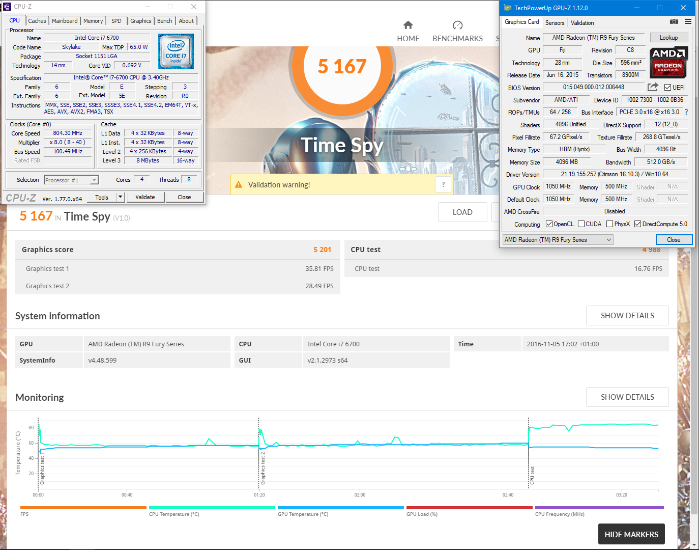
Task: Go to the HOME icon in 3DMark
Action: 408,25
